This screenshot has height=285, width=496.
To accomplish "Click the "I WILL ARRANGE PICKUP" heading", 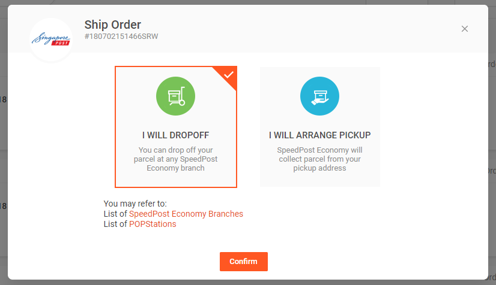I will tap(319, 135).
